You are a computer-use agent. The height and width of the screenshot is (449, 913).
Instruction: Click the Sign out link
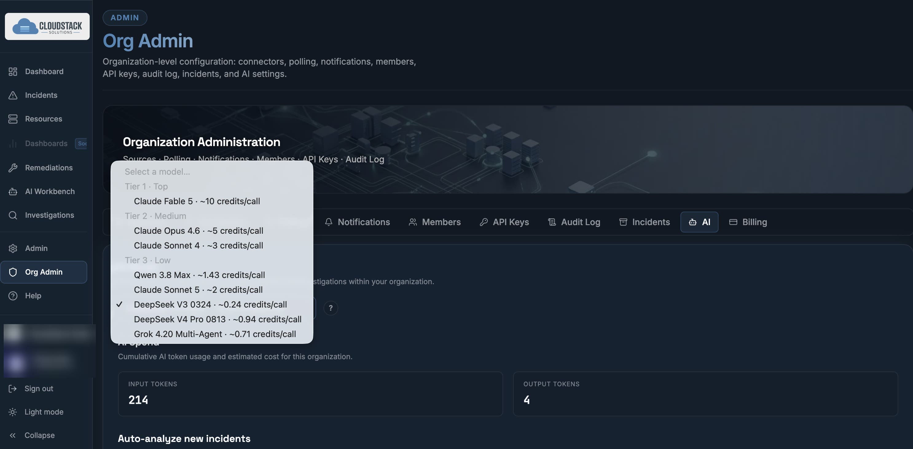coord(39,389)
